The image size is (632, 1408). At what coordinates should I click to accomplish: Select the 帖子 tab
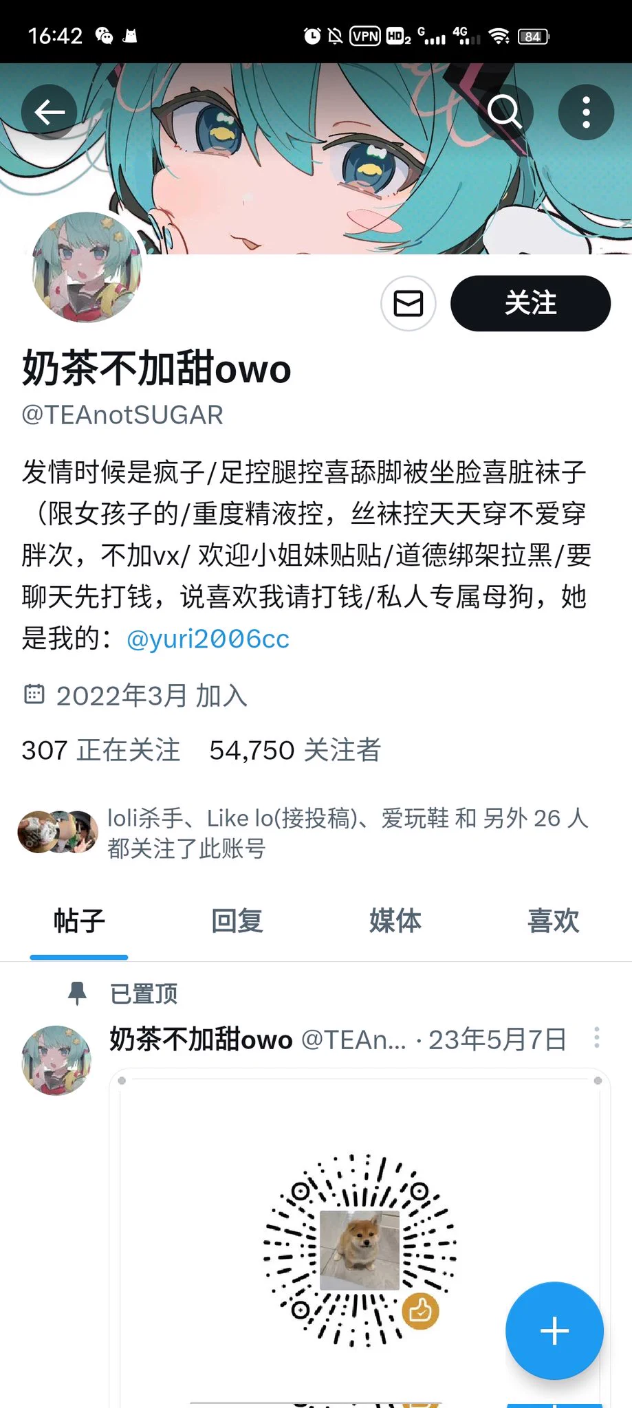tap(79, 921)
